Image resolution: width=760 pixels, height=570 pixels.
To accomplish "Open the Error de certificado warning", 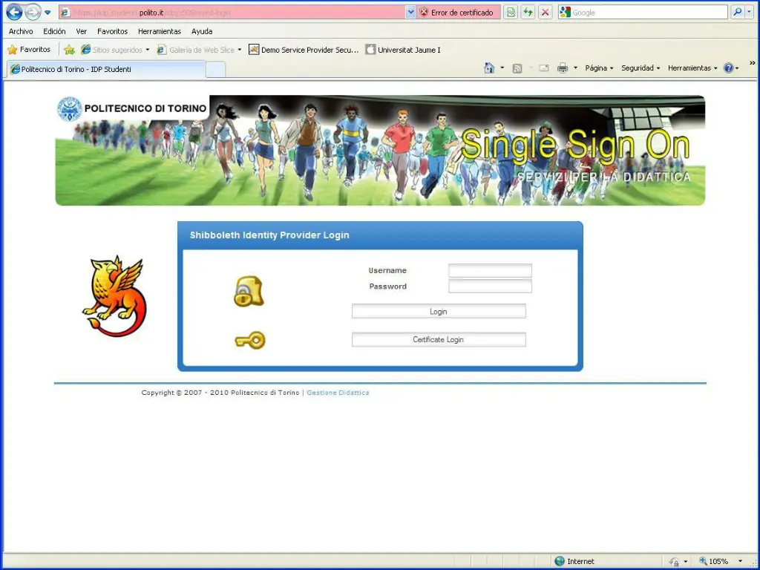I will click(x=458, y=13).
